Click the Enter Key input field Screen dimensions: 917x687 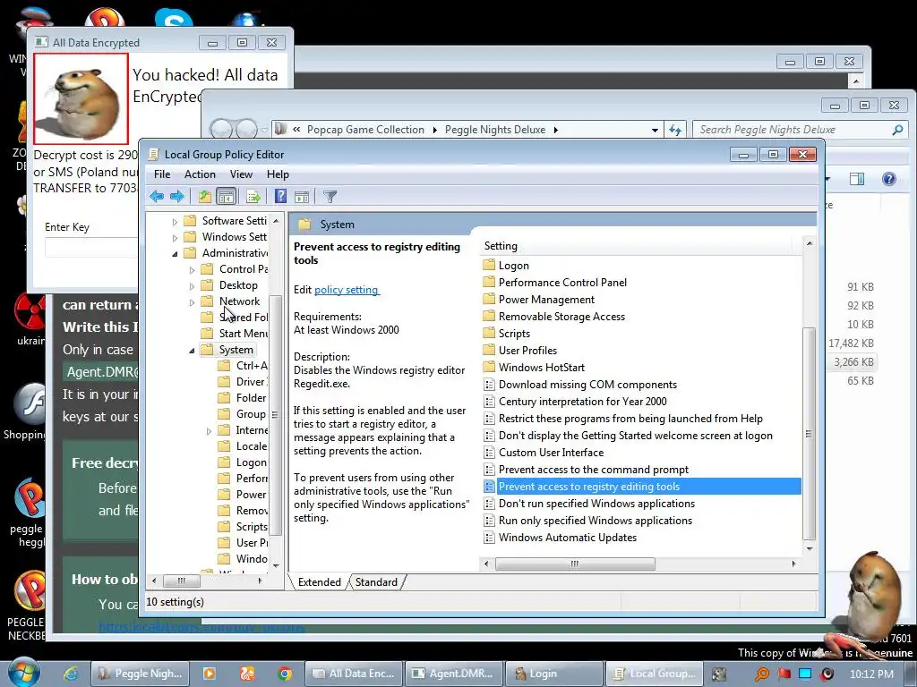[x=91, y=248]
